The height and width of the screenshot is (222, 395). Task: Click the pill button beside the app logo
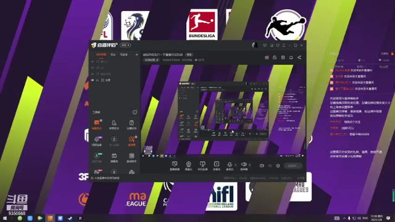pos(125,45)
